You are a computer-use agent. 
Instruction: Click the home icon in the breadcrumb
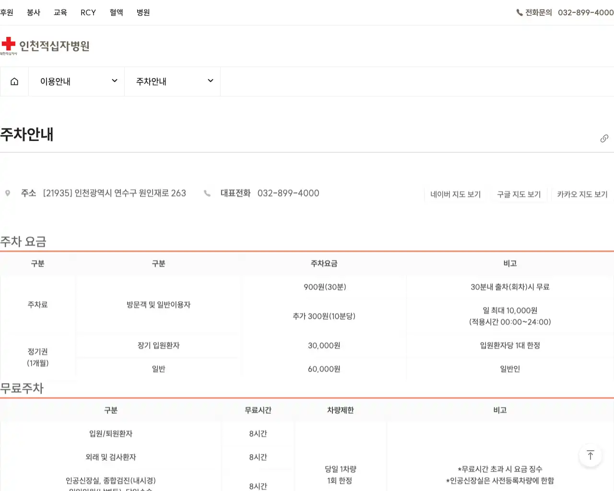[14, 81]
